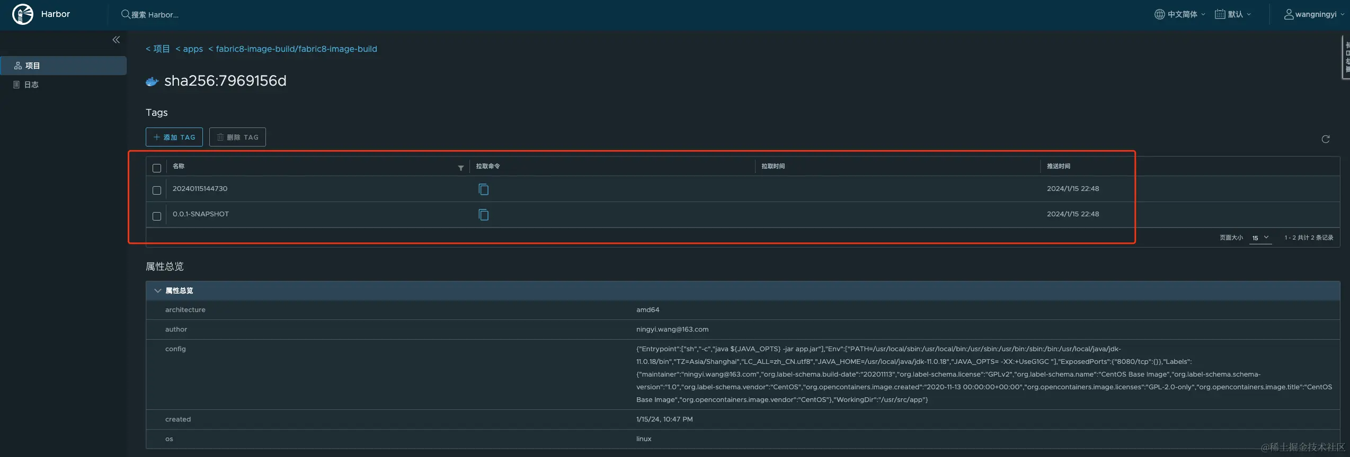
Task: Click the 拉取时间 column header
Action: click(773, 166)
